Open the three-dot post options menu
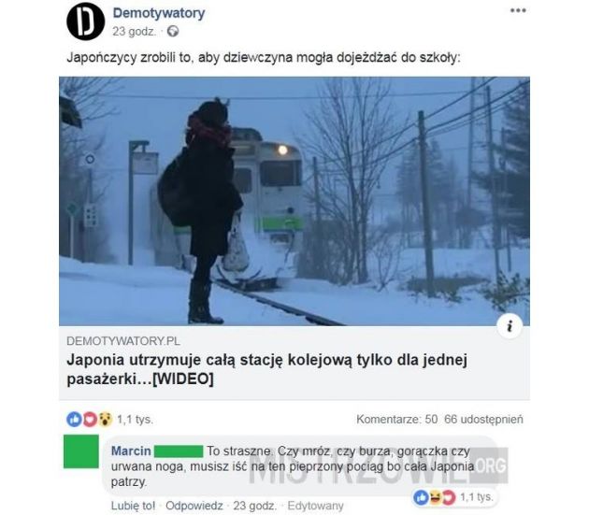The image size is (589, 515). (518, 10)
